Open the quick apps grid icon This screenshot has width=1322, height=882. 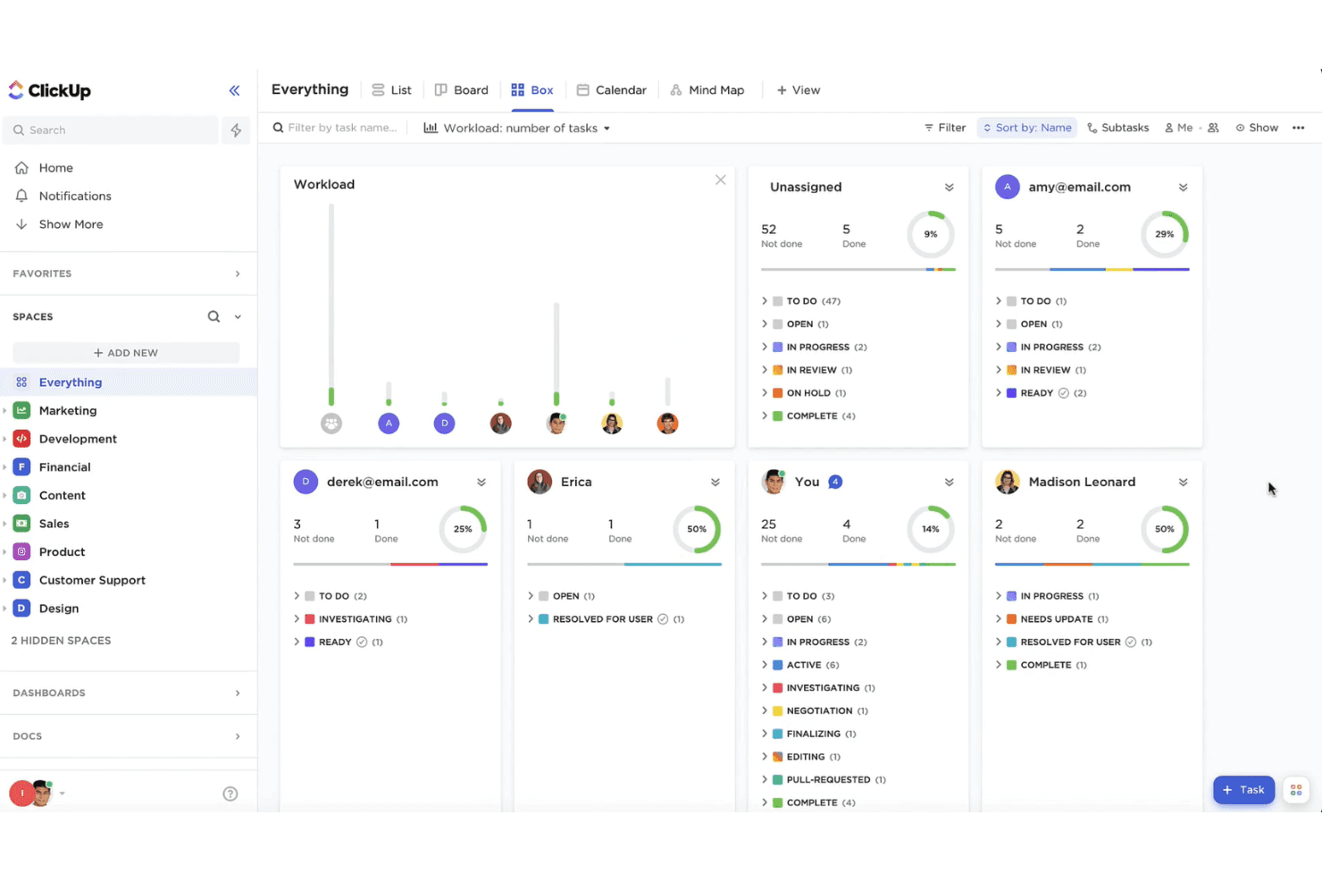point(1296,790)
